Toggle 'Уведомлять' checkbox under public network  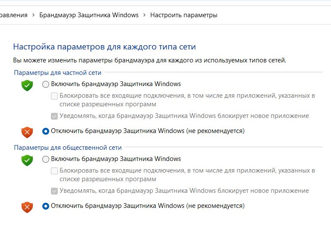pyautogui.click(x=54, y=191)
